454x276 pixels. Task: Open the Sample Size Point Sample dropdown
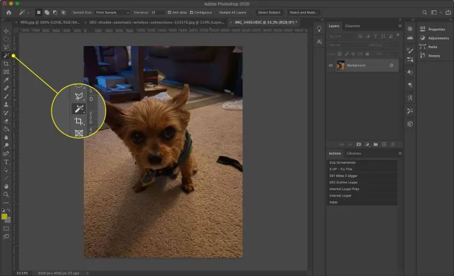click(112, 13)
